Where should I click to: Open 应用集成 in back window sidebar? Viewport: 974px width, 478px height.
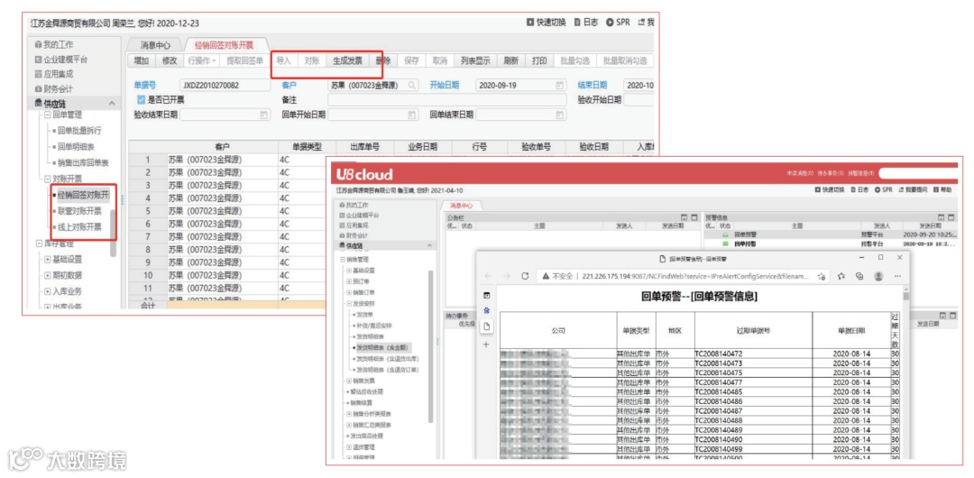pos(55,74)
